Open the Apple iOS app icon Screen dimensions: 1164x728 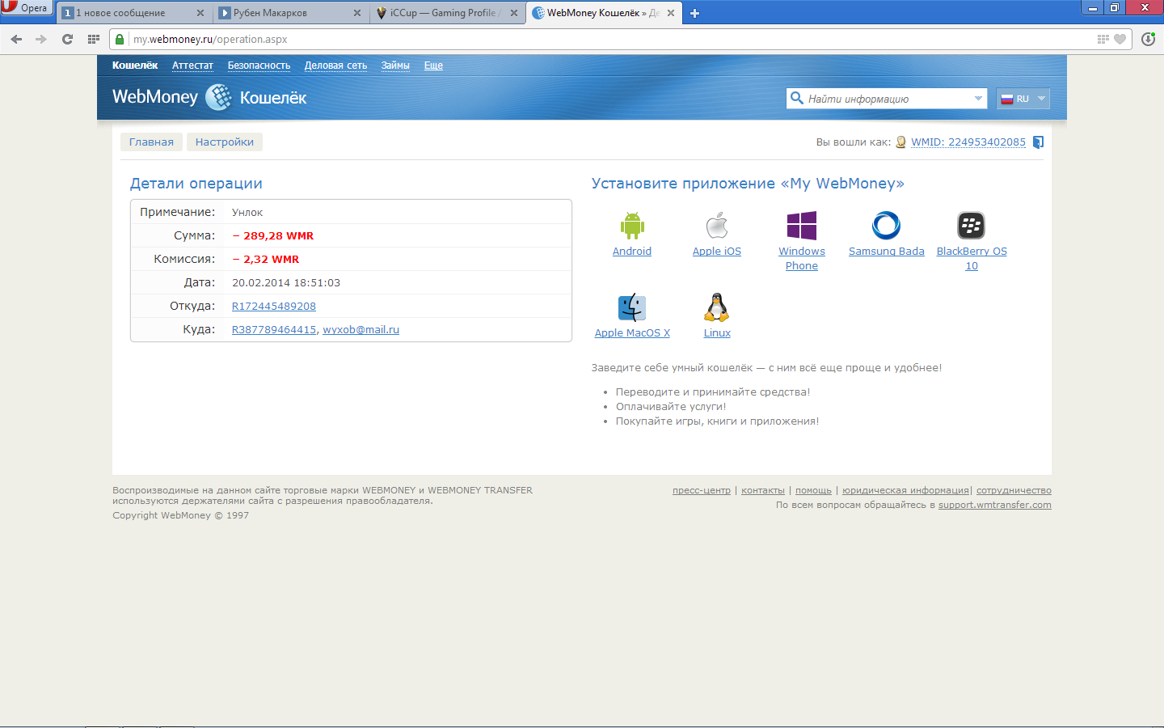click(x=717, y=226)
